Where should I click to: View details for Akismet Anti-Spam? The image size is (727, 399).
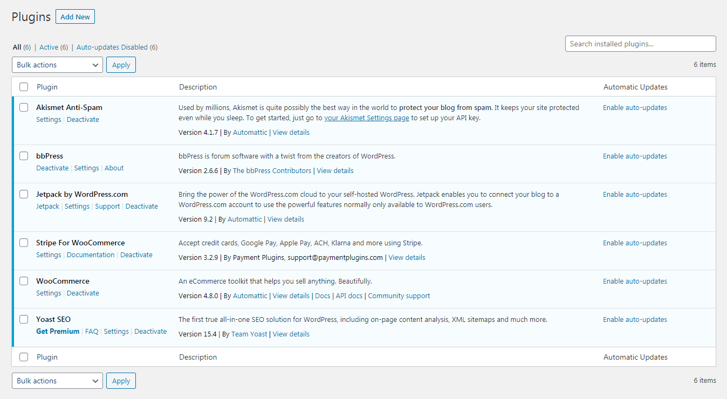291,132
